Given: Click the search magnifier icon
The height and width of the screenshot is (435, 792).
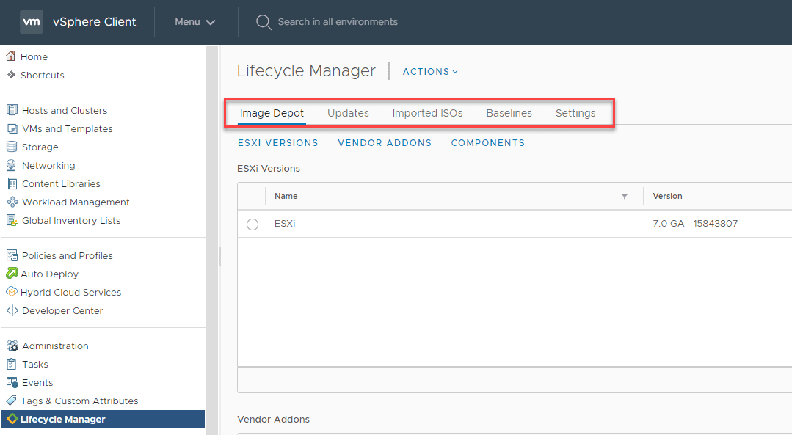Looking at the screenshot, I should tap(264, 22).
